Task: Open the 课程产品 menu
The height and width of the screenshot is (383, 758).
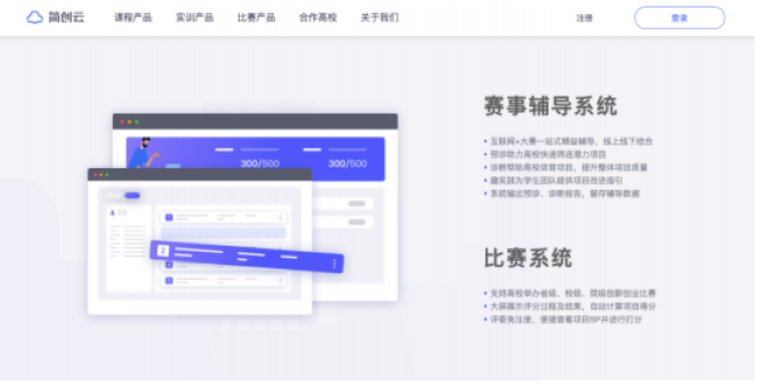Action: [x=134, y=18]
